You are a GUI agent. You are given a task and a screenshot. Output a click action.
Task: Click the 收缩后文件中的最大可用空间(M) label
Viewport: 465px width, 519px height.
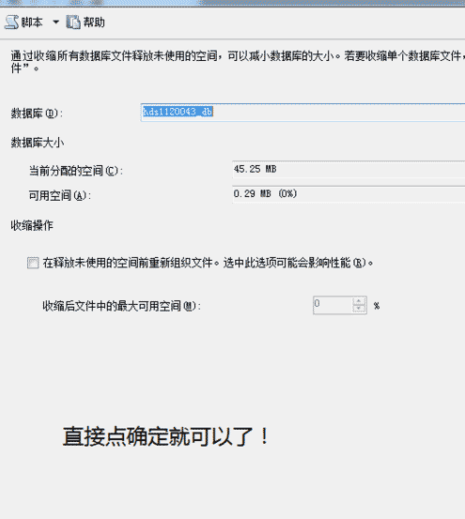pyautogui.click(x=121, y=306)
